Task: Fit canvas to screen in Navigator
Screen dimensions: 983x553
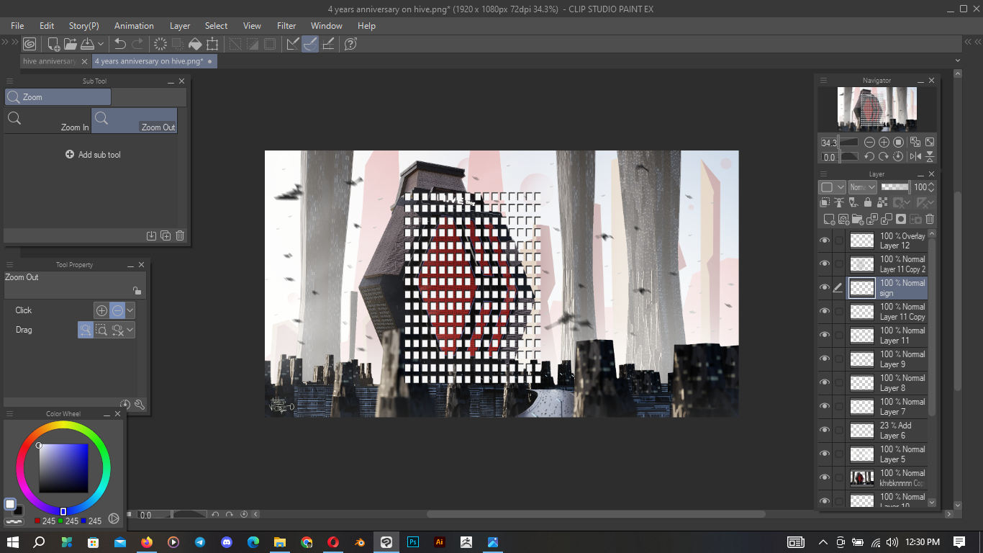Action: (930, 143)
